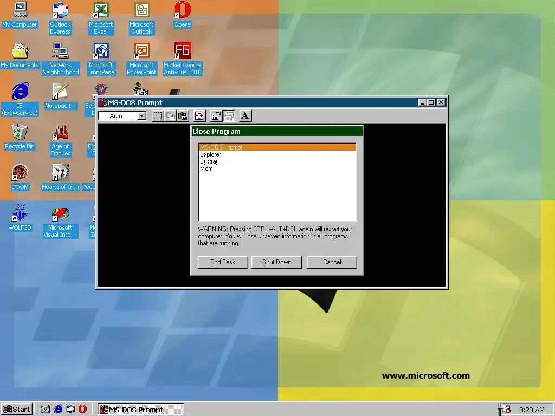
Task: Maximize the MS-DOS Prompt window
Action: pyautogui.click(x=431, y=102)
